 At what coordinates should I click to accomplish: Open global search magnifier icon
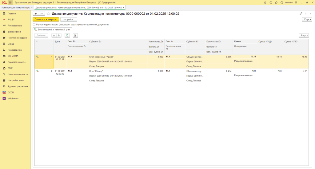(x=282, y=2)
